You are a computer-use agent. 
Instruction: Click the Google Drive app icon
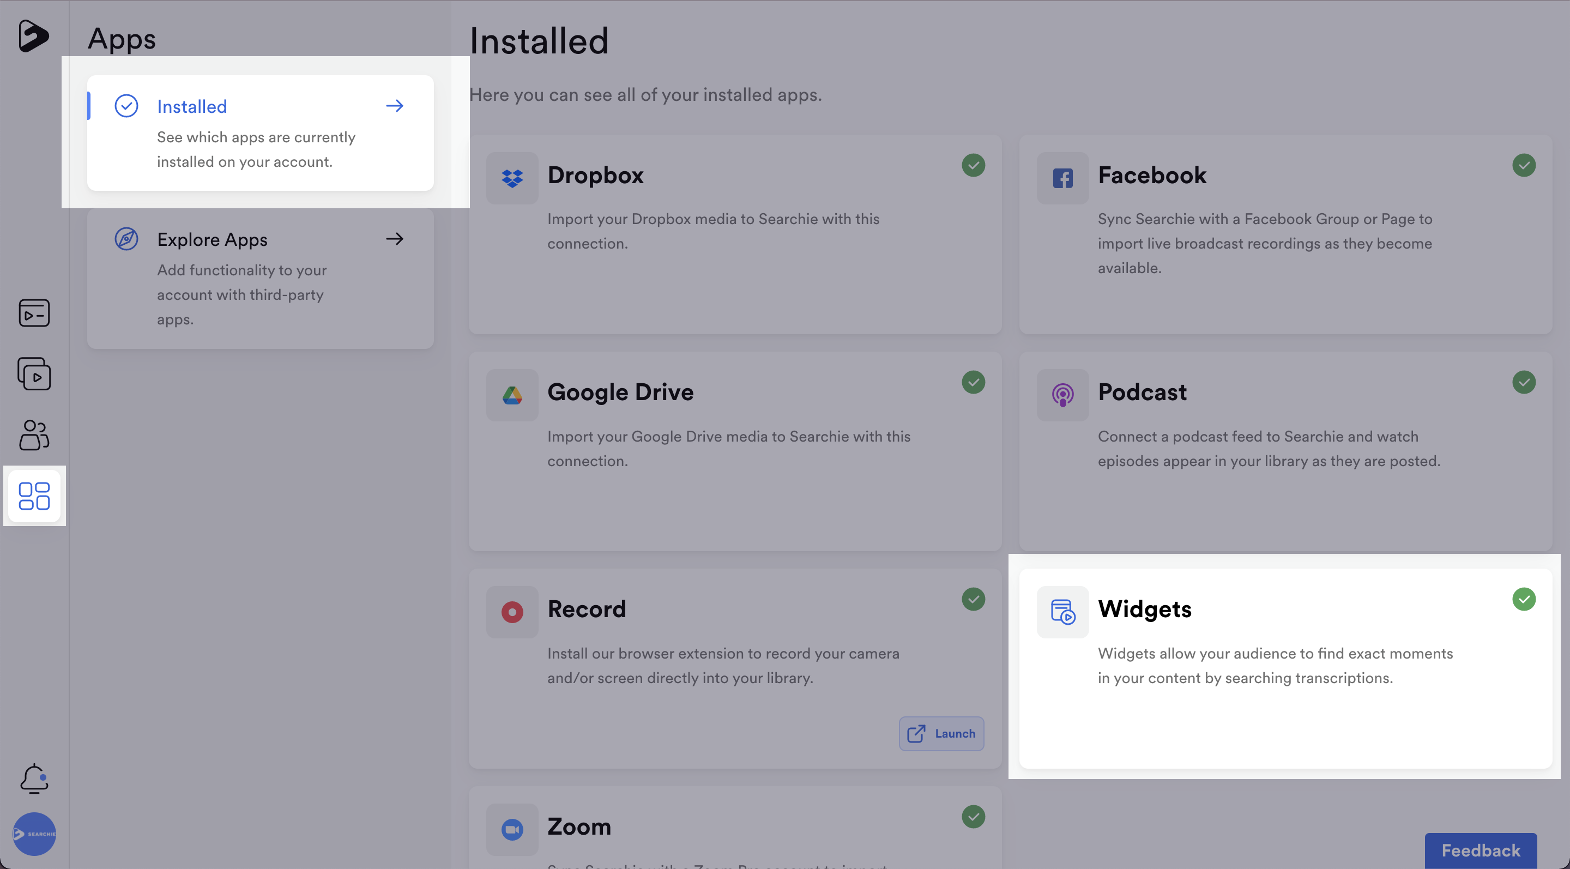pos(512,395)
